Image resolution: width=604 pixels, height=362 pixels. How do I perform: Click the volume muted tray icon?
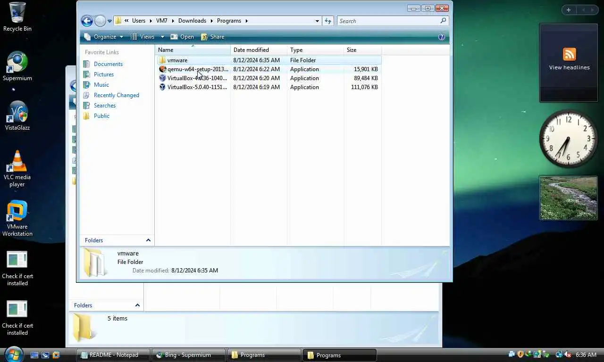tap(567, 354)
